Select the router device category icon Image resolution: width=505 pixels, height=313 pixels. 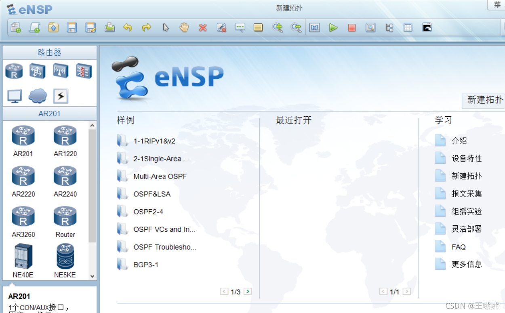coord(14,71)
